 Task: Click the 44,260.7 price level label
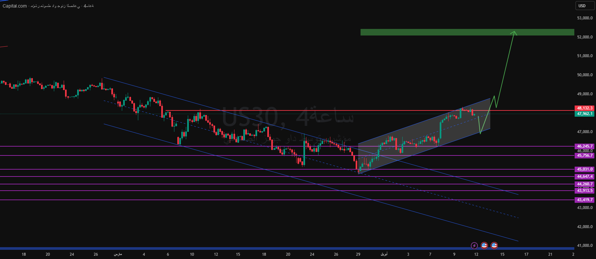(585, 184)
